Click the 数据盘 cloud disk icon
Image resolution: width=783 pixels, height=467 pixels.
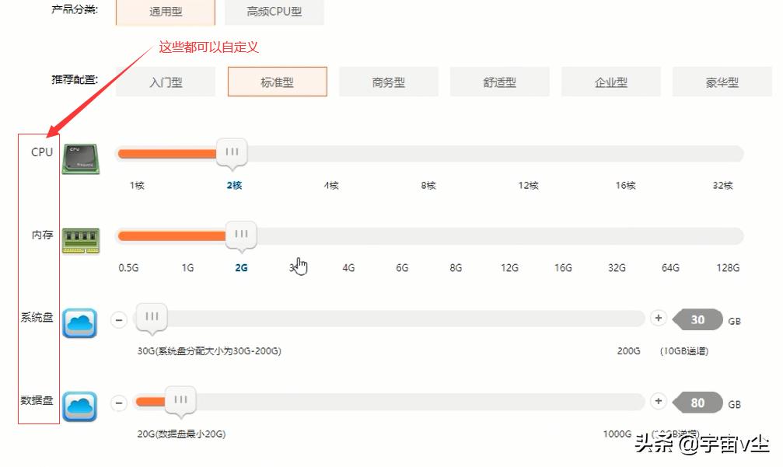(x=81, y=406)
